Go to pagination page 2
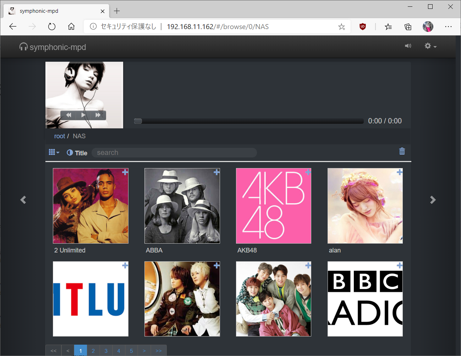The width and height of the screenshot is (461, 356). 93,351
